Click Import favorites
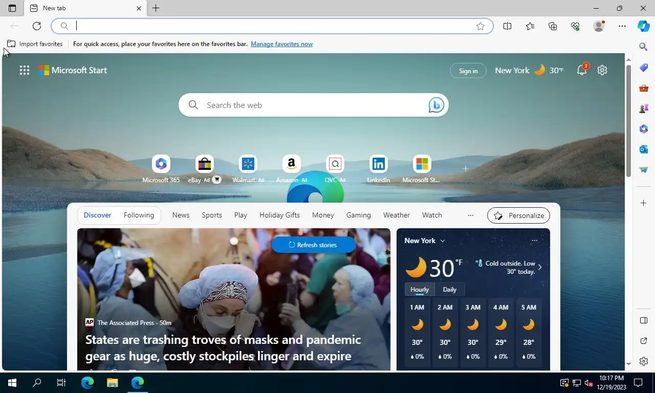The height and width of the screenshot is (393, 655). point(35,44)
